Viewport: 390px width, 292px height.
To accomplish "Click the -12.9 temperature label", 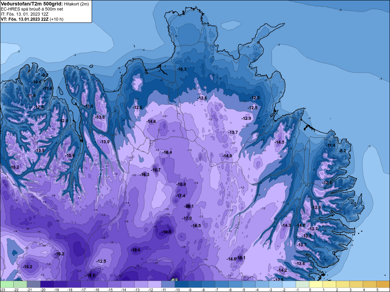I will pos(246,119).
